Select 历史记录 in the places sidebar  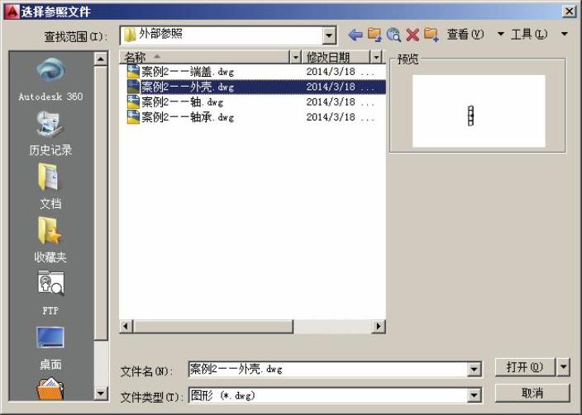50,134
